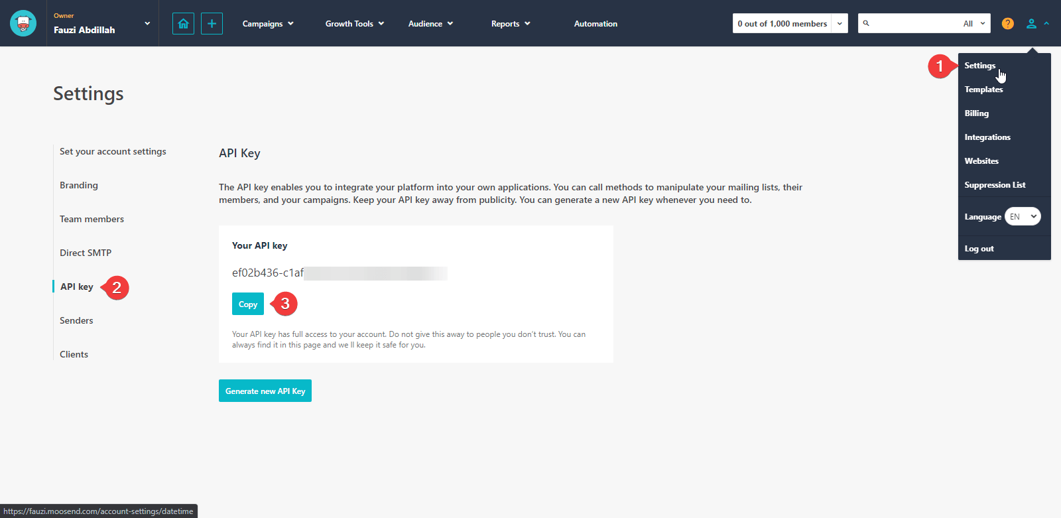Open Websites from the user menu

click(x=981, y=161)
